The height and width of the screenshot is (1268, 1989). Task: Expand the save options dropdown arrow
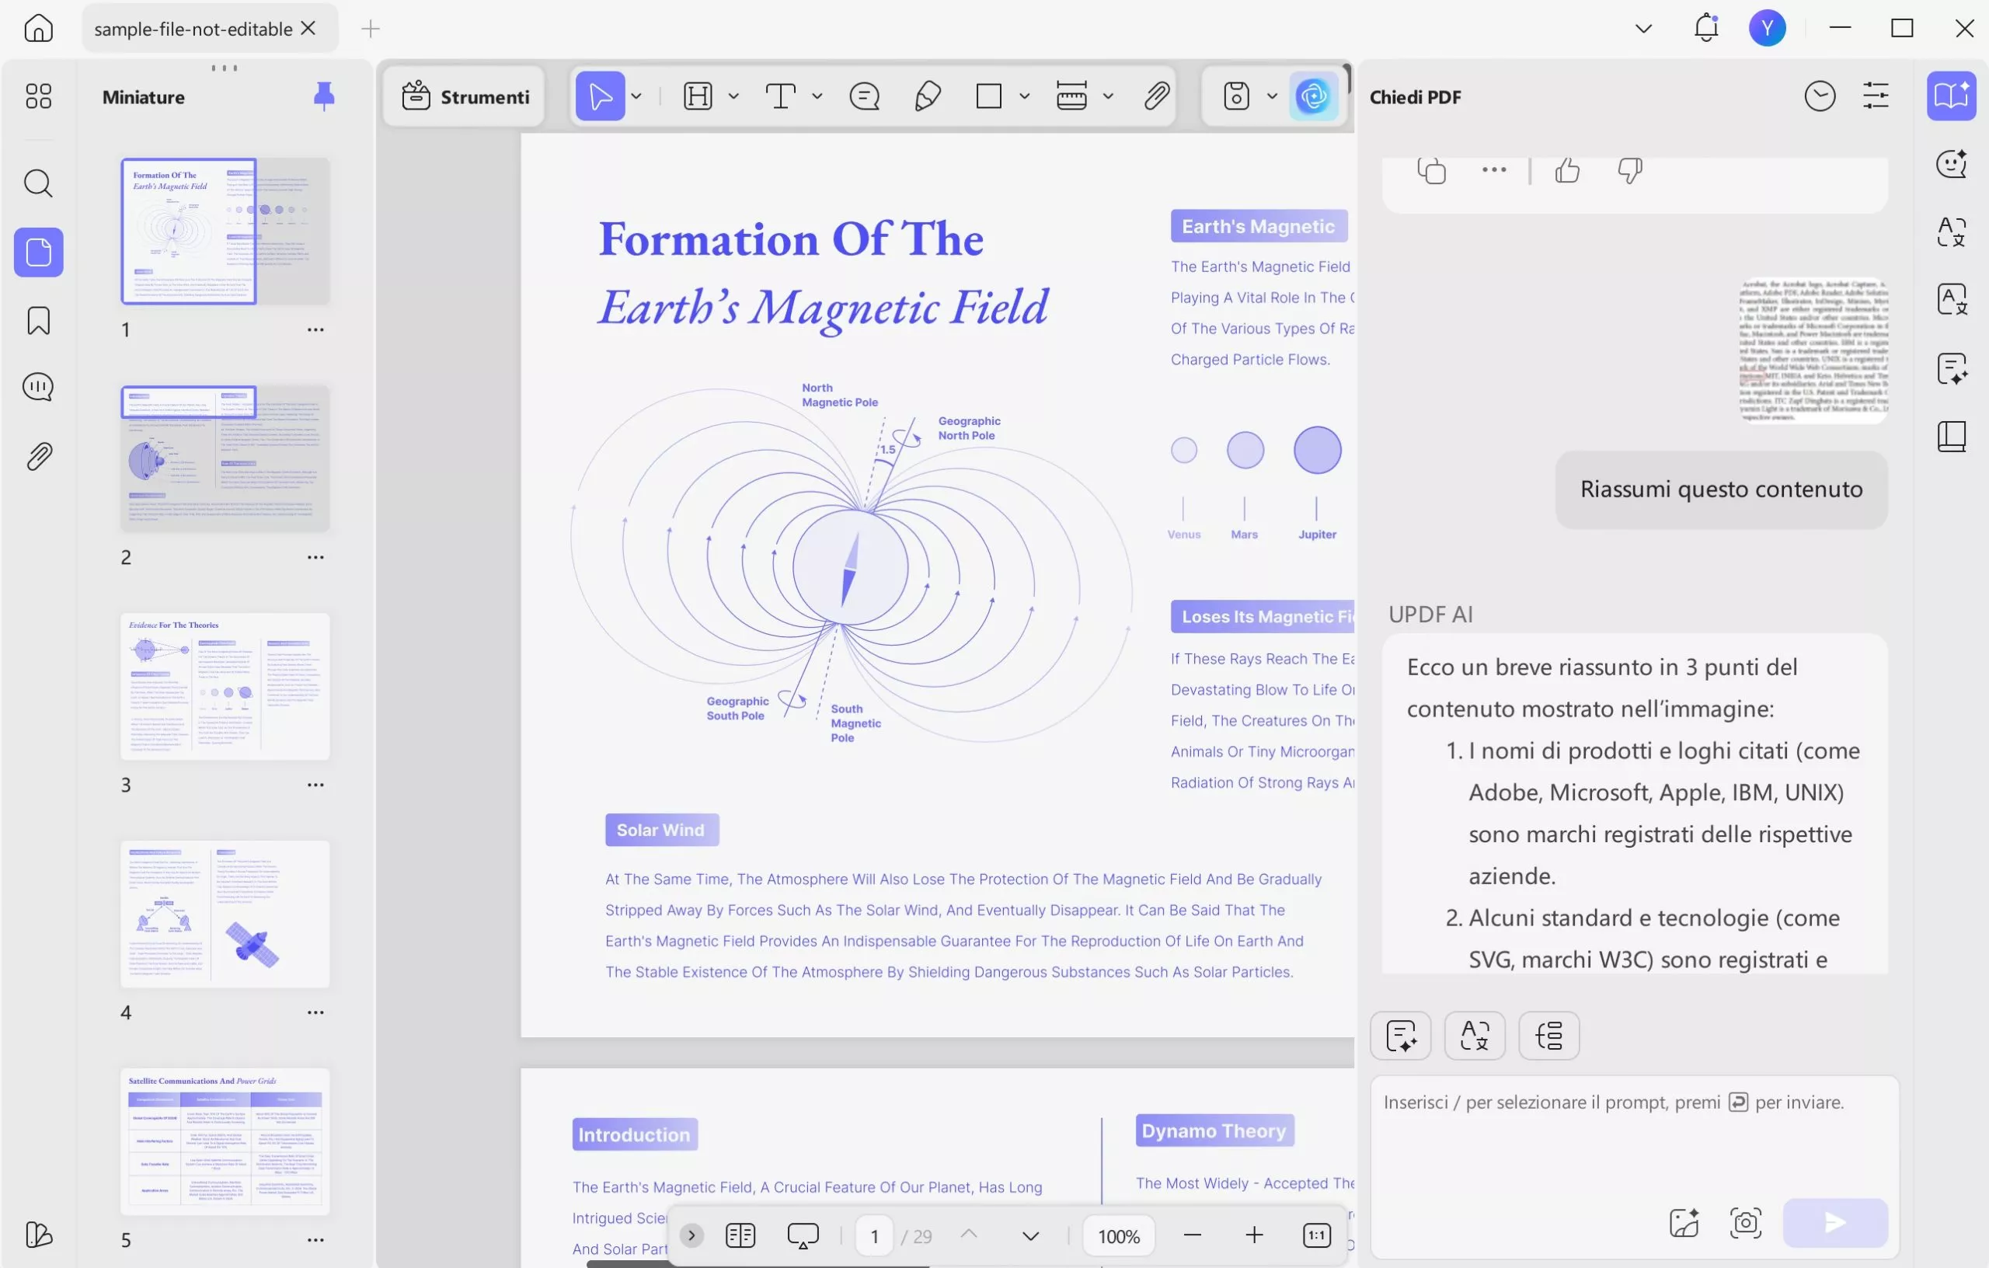tap(1273, 96)
